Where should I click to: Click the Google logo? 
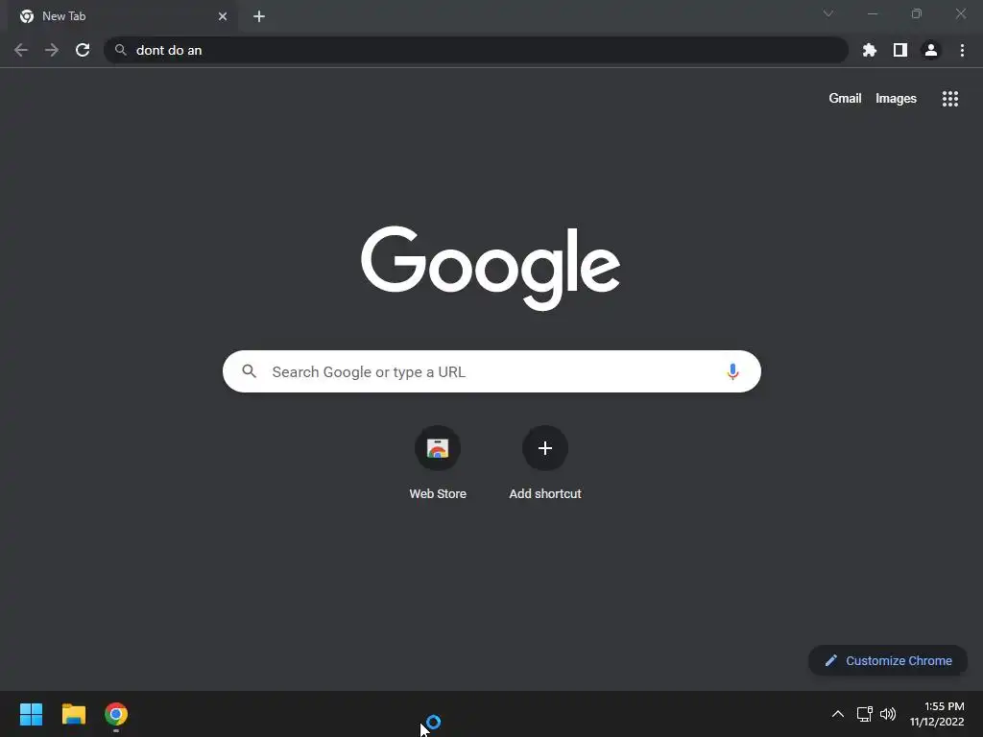coord(491,268)
